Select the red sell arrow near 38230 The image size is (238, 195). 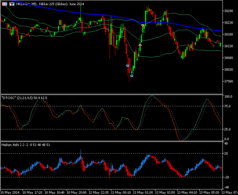point(143,25)
